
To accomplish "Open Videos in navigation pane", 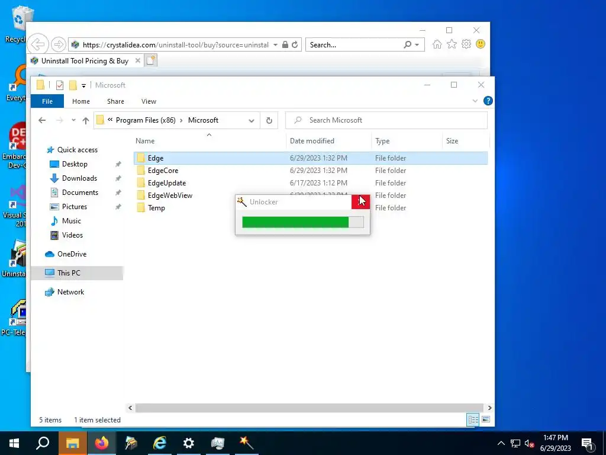I will point(72,235).
